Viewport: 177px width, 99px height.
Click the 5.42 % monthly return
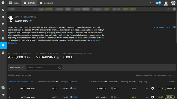pos(133,89)
